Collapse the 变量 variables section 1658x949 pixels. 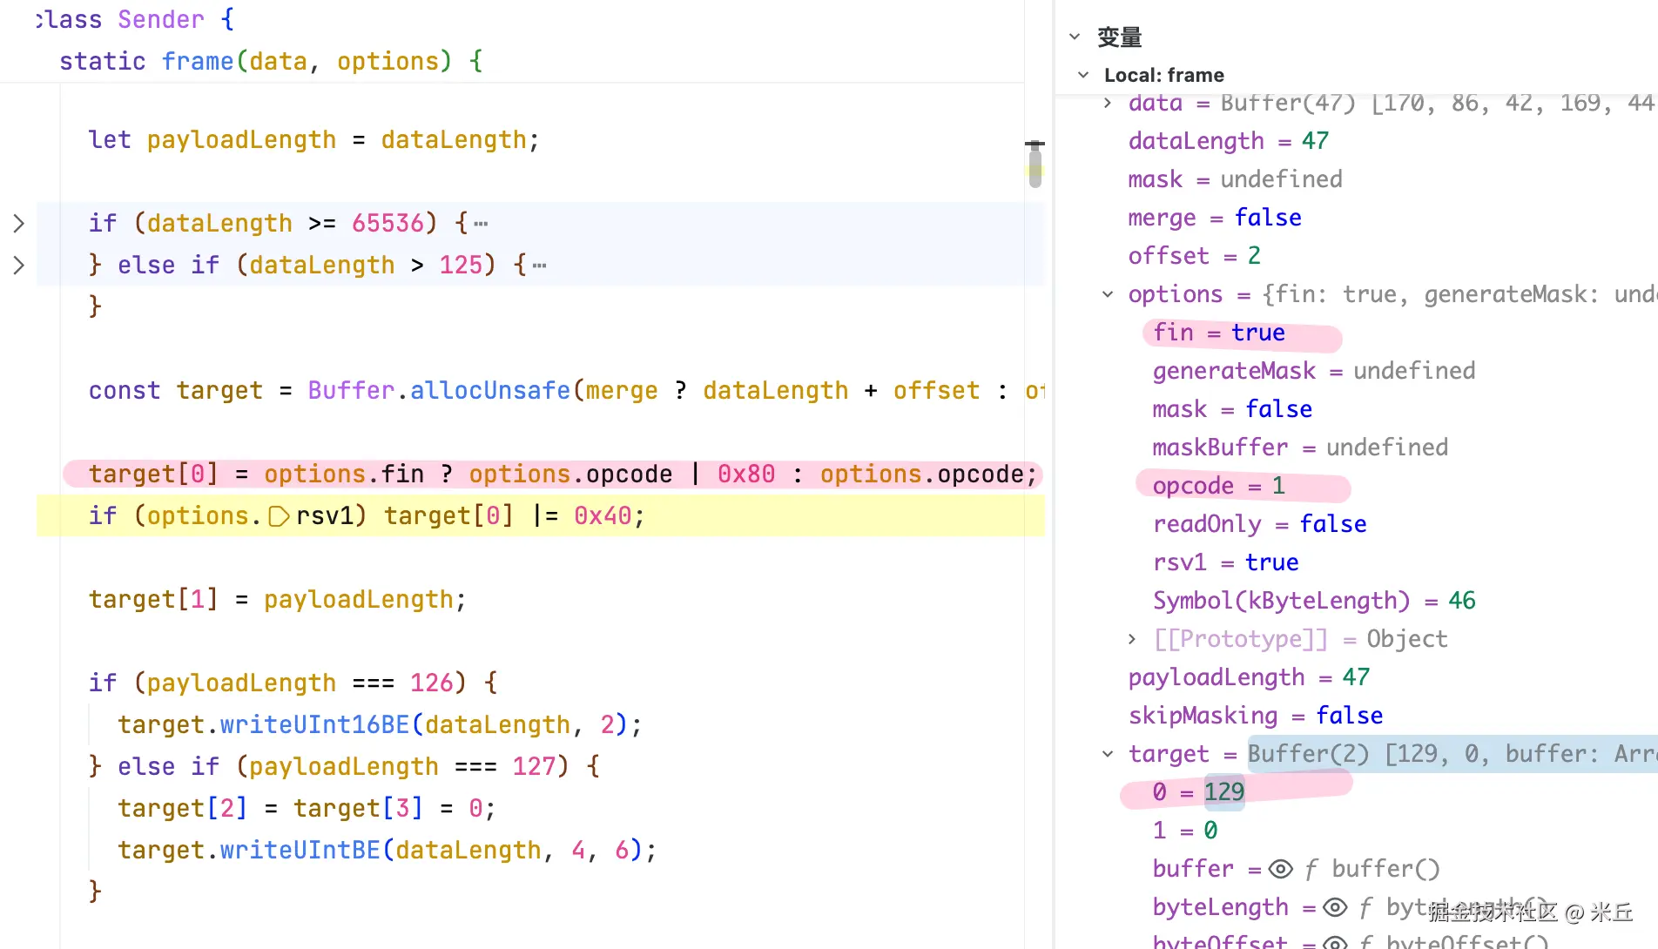[x=1075, y=37]
